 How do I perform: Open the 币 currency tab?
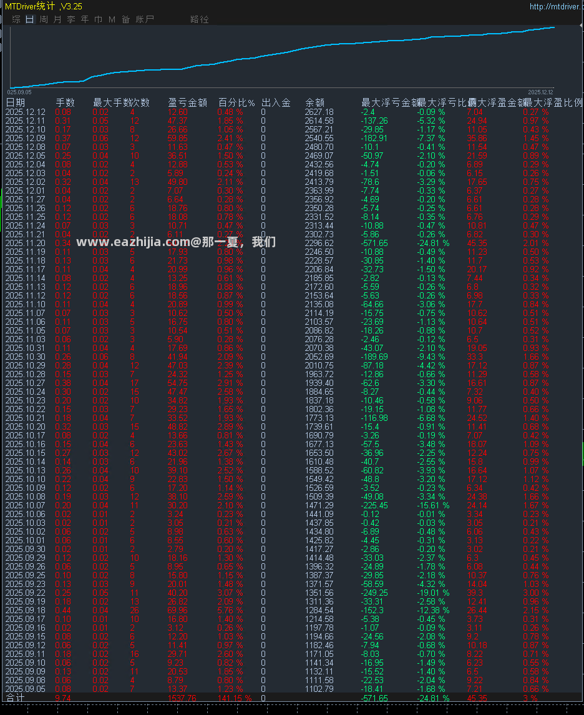(x=99, y=19)
